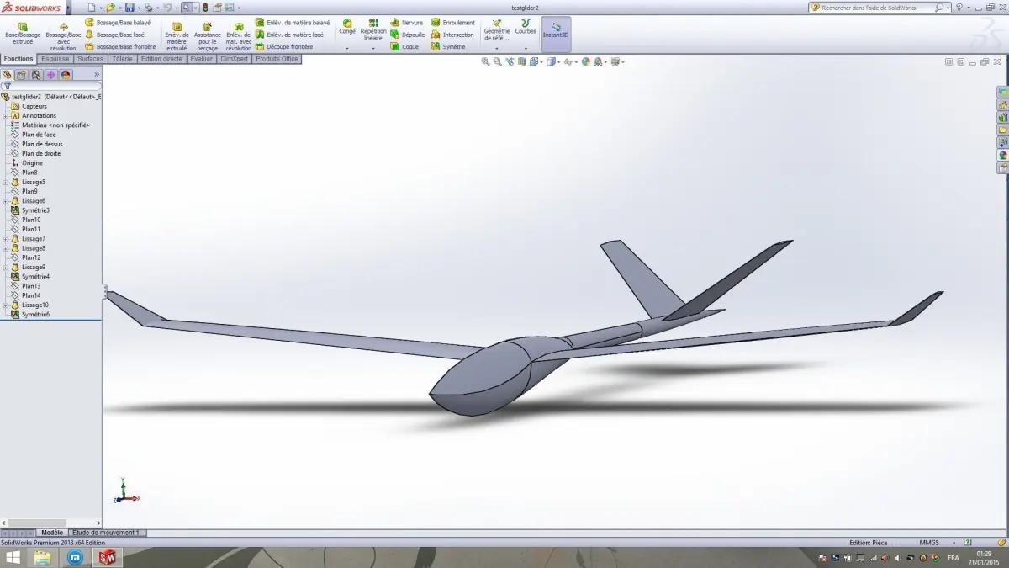This screenshot has height=568, width=1009.
Task: Switch to the Edition directe tab
Action: (x=161, y=59)
